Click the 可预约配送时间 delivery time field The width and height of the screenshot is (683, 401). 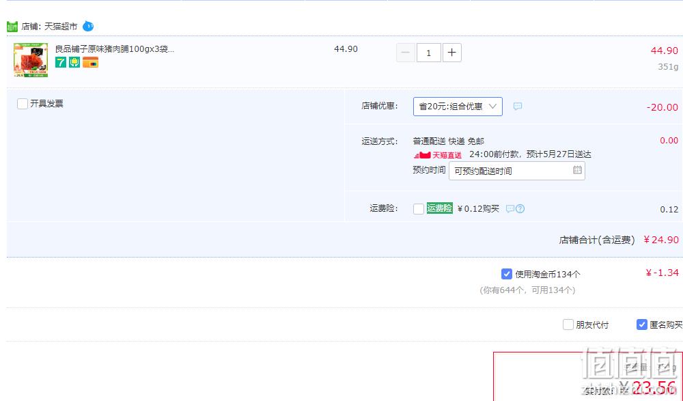point(517,171)
